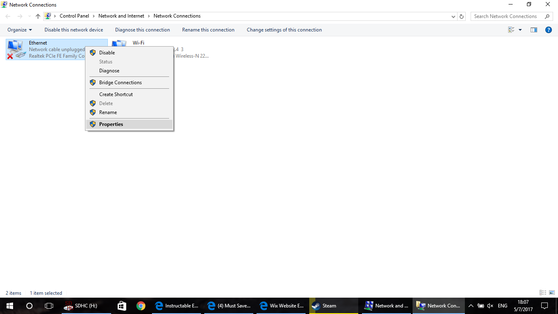Click the blue Help question mark icon
558x314 pixels.
tap(549, 29)
